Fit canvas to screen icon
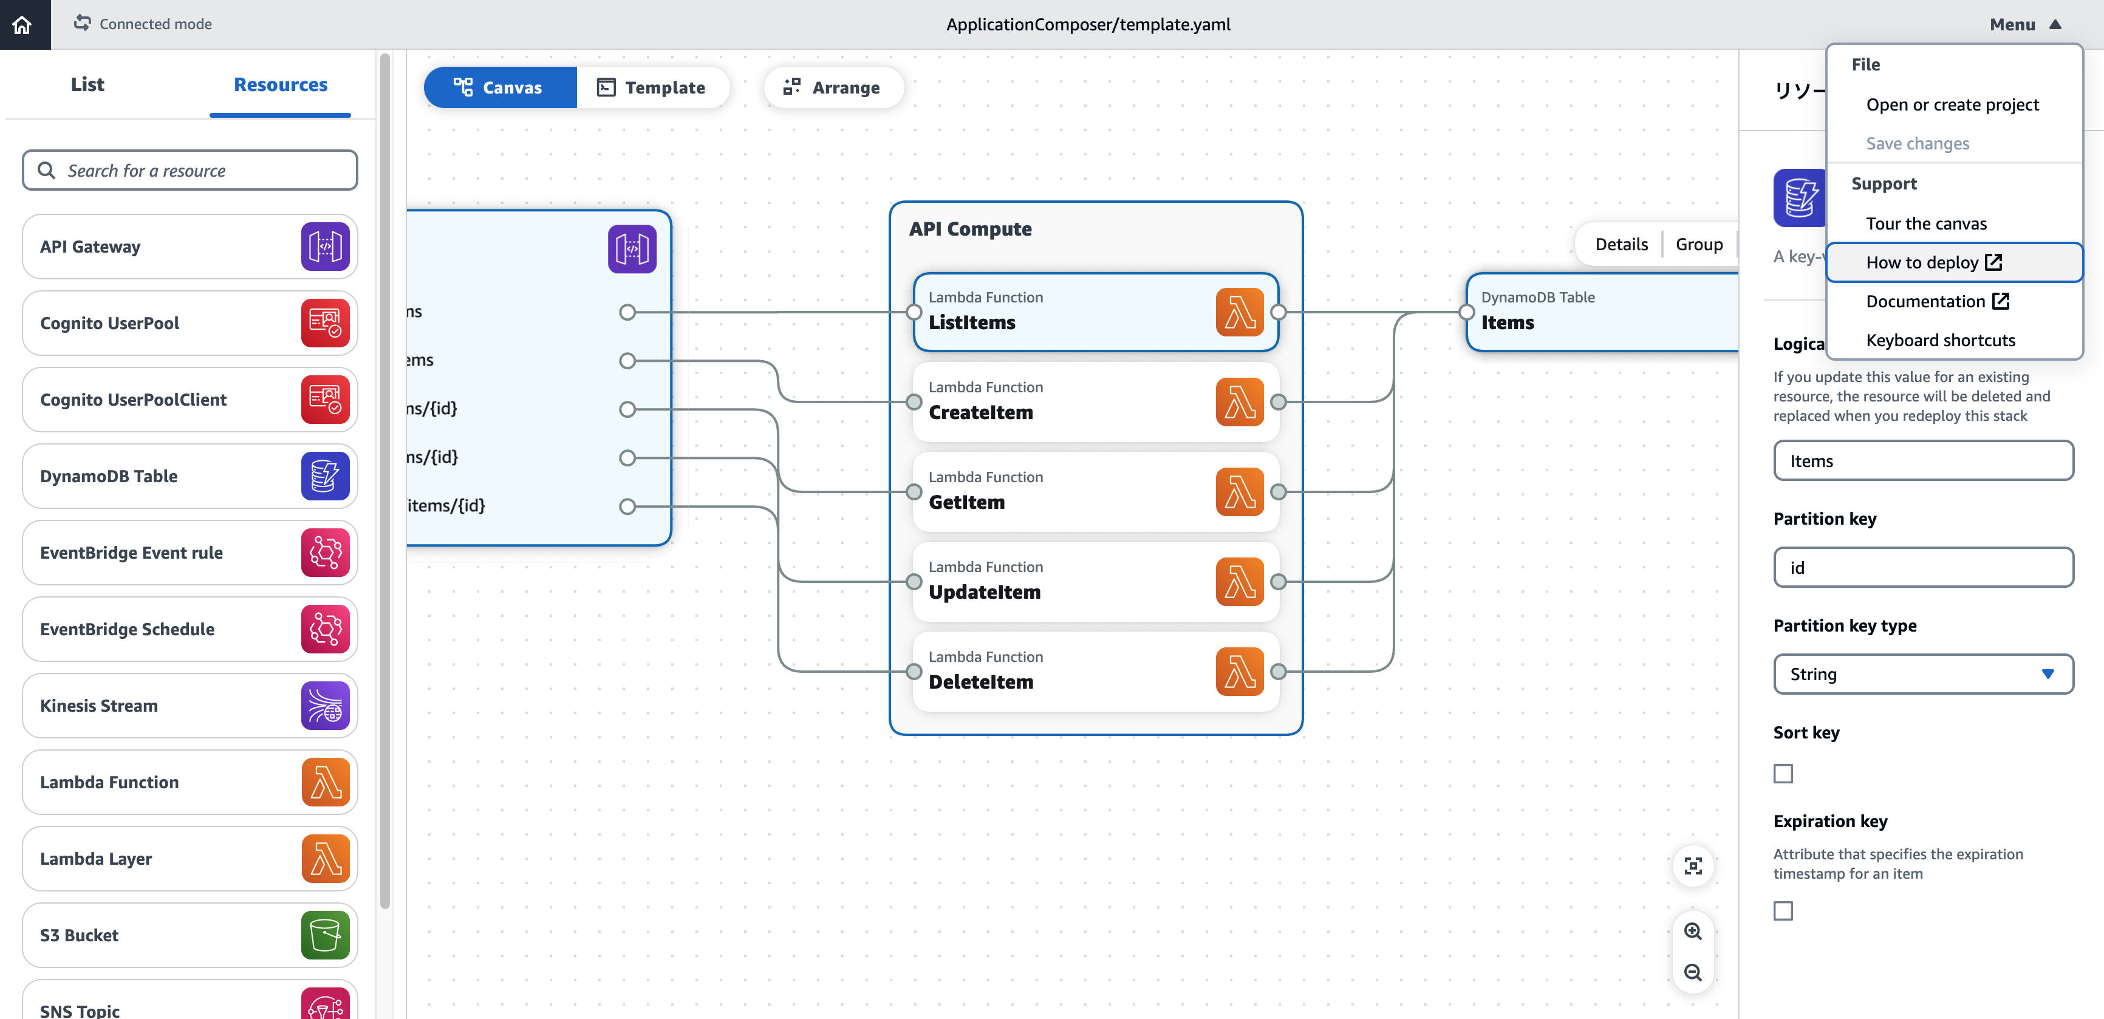Image resolution: width=2104 pixels, height=1019 pixels. coord(1693,867)
